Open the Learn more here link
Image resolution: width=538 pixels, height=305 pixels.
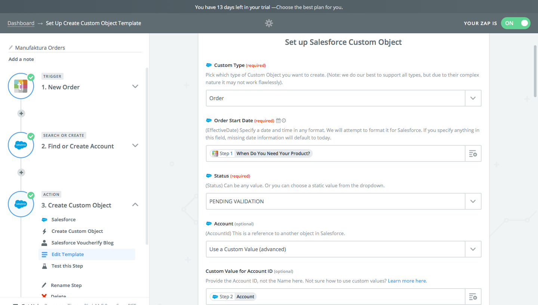point(407,281)
